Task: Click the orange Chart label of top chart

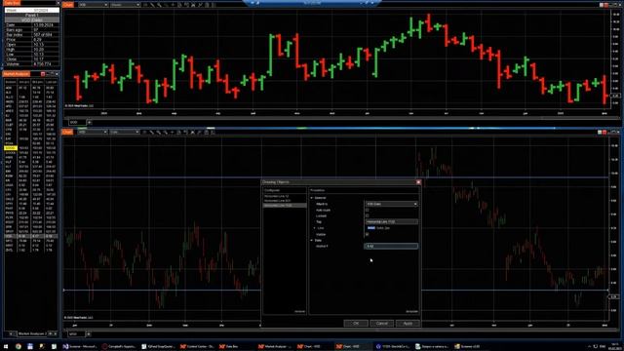Action: tap(67, 5)
